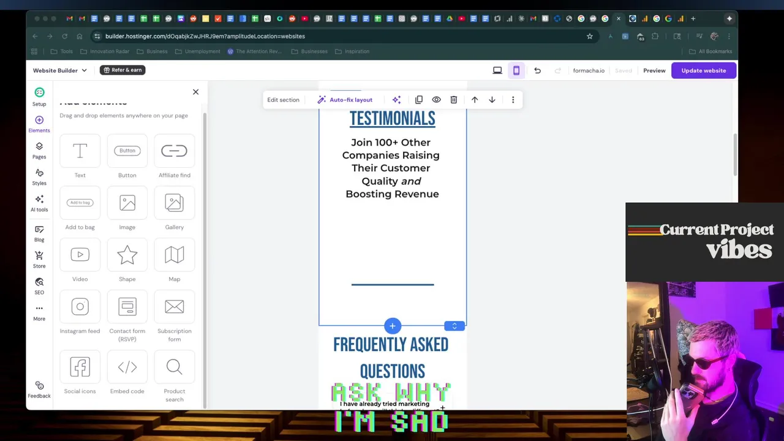Open the Blog sidebar item

click(39, 233)
